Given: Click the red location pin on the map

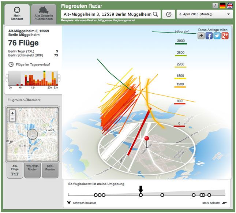Looking at the screenshot, I should [x=147, y=139].
